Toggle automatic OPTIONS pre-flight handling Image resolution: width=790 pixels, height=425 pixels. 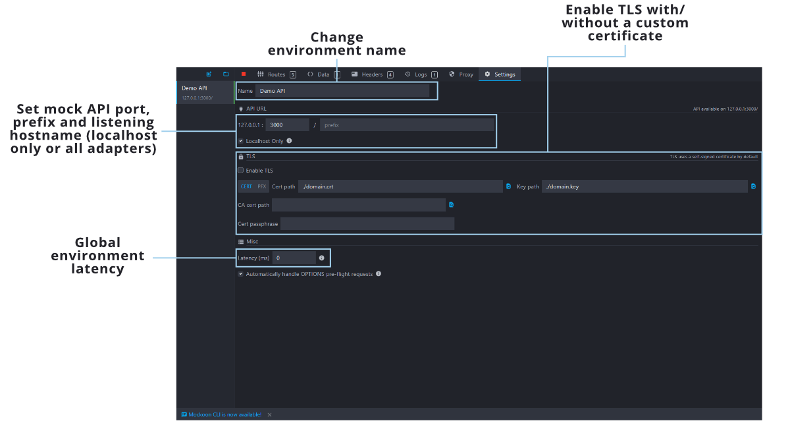point(241,274)
